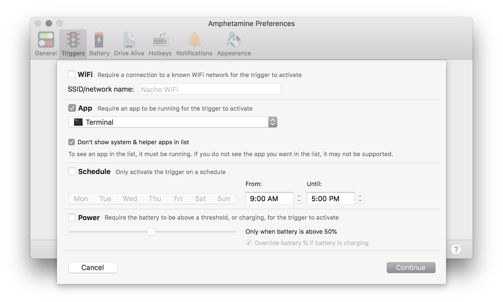Click the Cancel button
The width and height of the screenshot is (503, 302).
click(93, 268)
